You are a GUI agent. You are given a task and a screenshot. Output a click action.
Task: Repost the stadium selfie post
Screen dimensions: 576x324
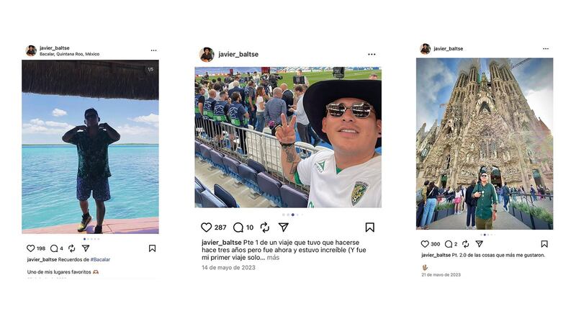pyautogui.click(x=264, y=228)
